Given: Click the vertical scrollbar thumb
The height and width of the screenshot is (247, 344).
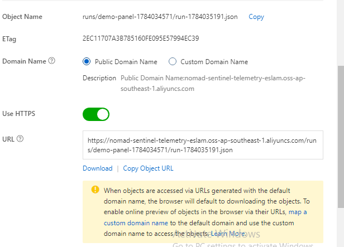Looking at the screenshot, I should 341,137.
